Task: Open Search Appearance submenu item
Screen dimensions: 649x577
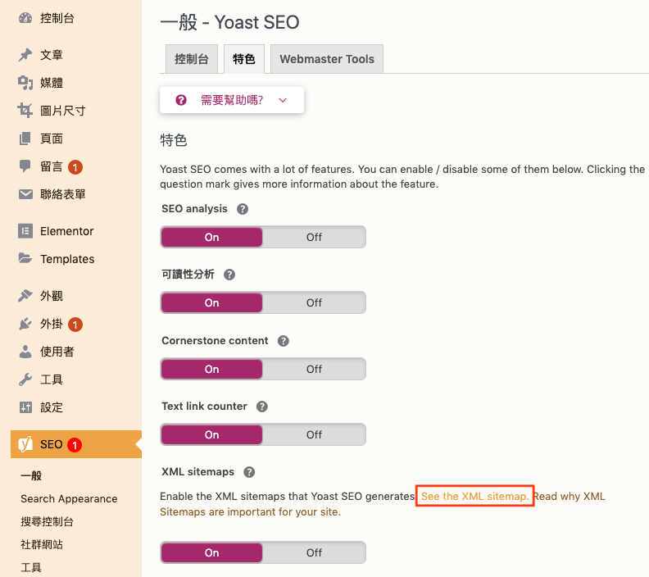Action: point(69,499)
